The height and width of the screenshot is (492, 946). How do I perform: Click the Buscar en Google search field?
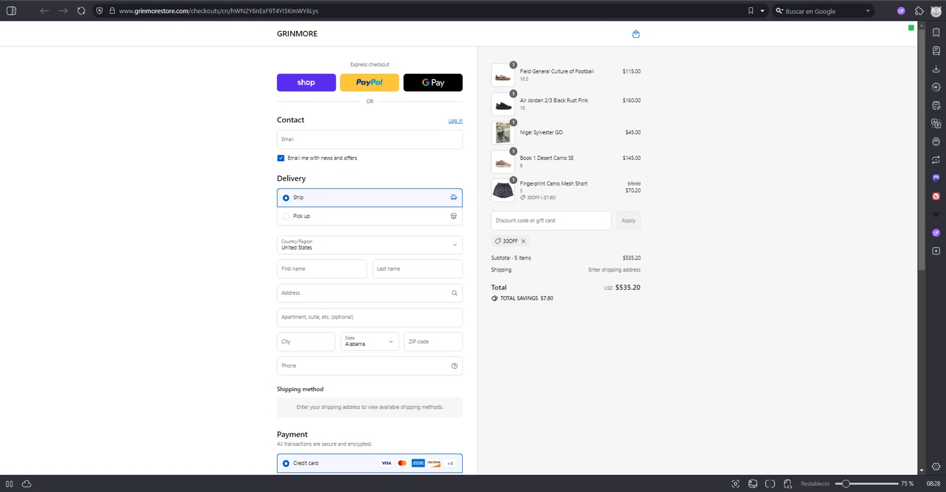pyautogui.click(x=822, y=11)
